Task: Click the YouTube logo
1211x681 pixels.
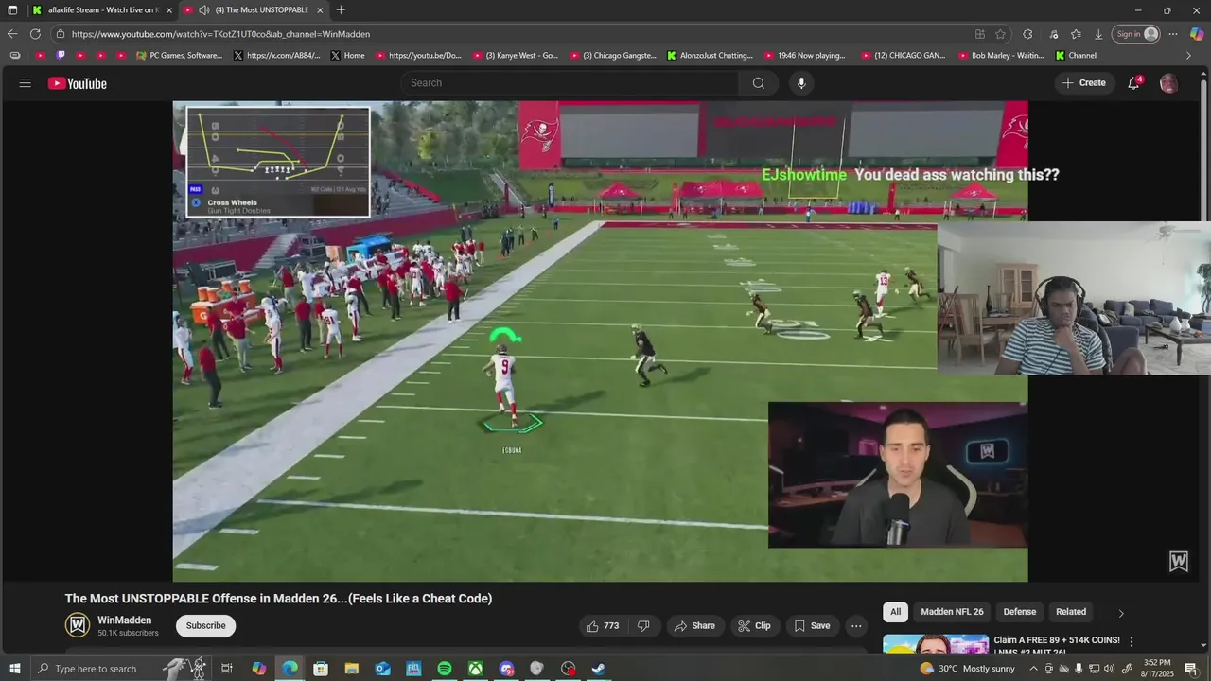Action: [78, 83]
